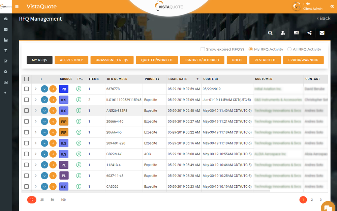
Task: Expand row details for RFQ 289-601-228
Action: [x=36, y=143]
